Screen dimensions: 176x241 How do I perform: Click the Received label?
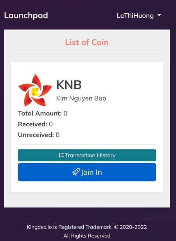(x=32, y=124)
